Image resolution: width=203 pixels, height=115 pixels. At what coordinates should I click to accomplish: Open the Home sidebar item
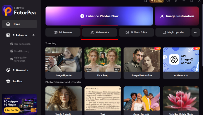pyautogui.click(x=19, y=24)
